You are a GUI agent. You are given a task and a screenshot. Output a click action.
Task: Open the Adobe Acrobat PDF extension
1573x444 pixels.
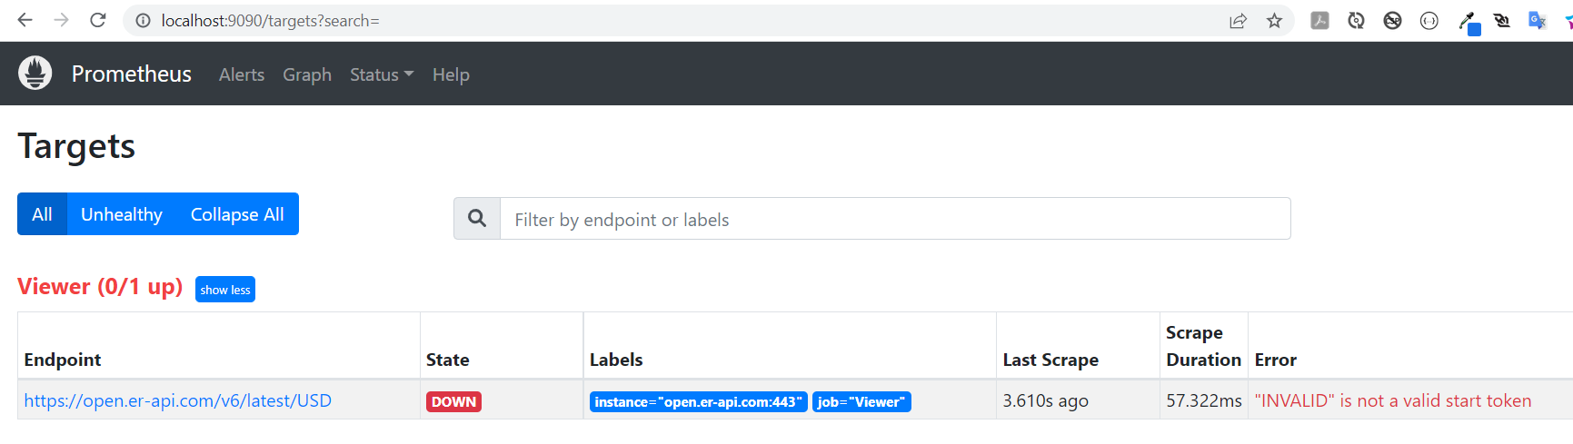pos(1319,21)
